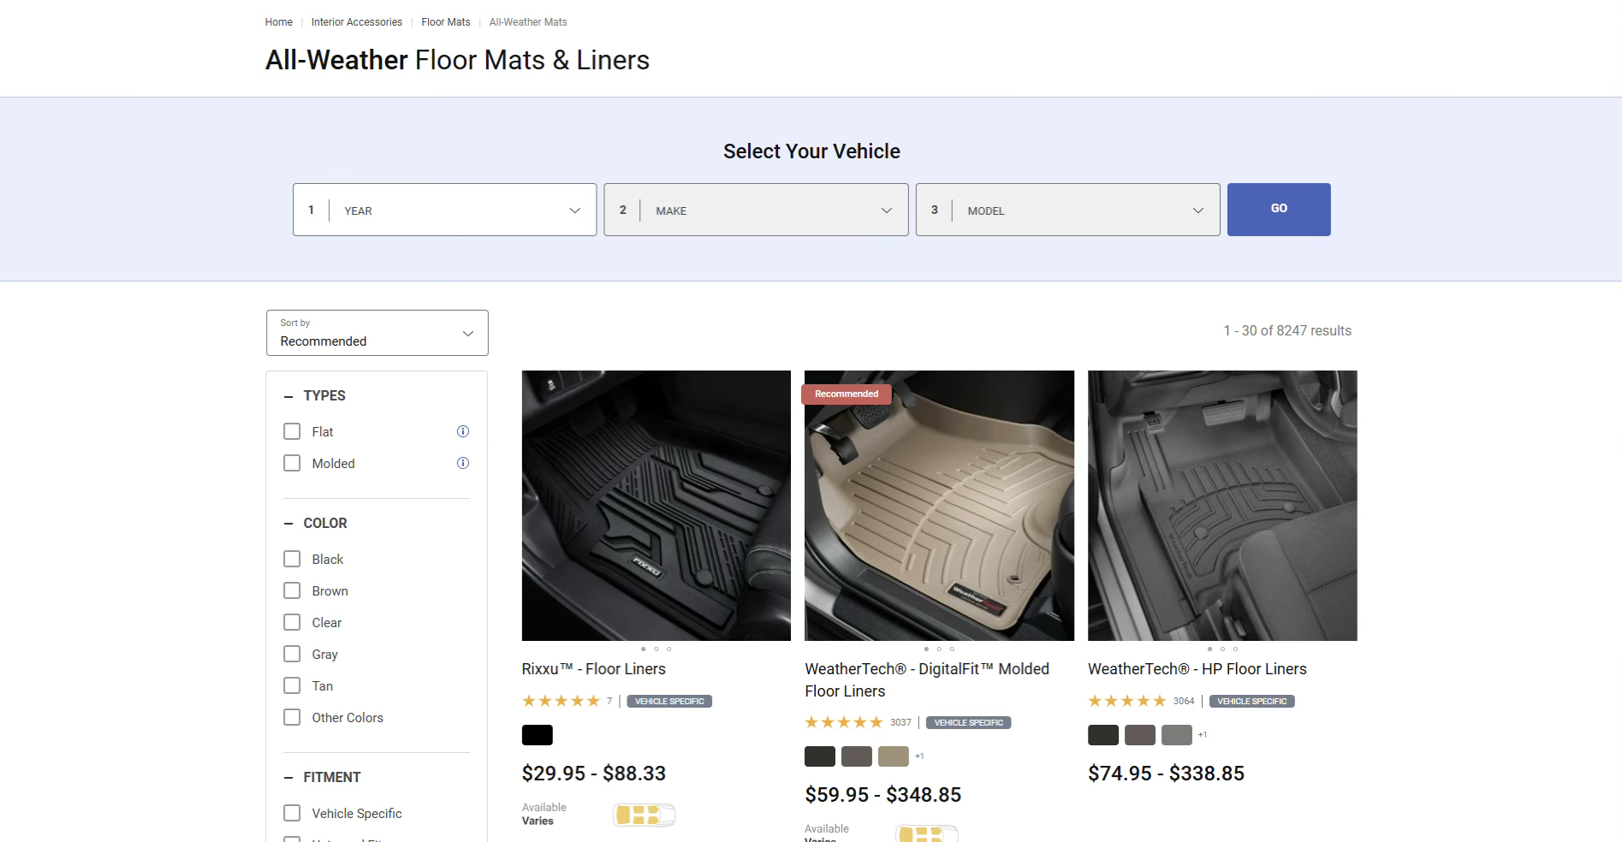Click the Vehicle Specific badge under Rixxu

click(669, 701)
